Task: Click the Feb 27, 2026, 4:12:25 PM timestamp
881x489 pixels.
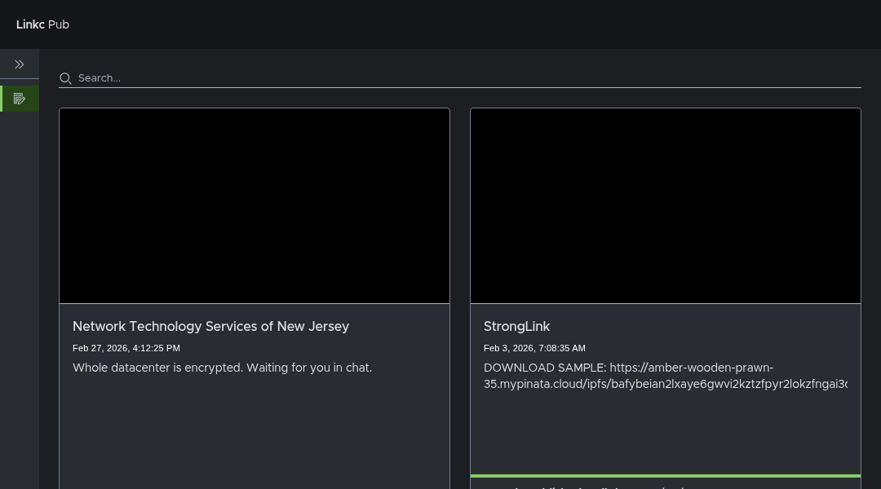Action: (x=126, y=348)
